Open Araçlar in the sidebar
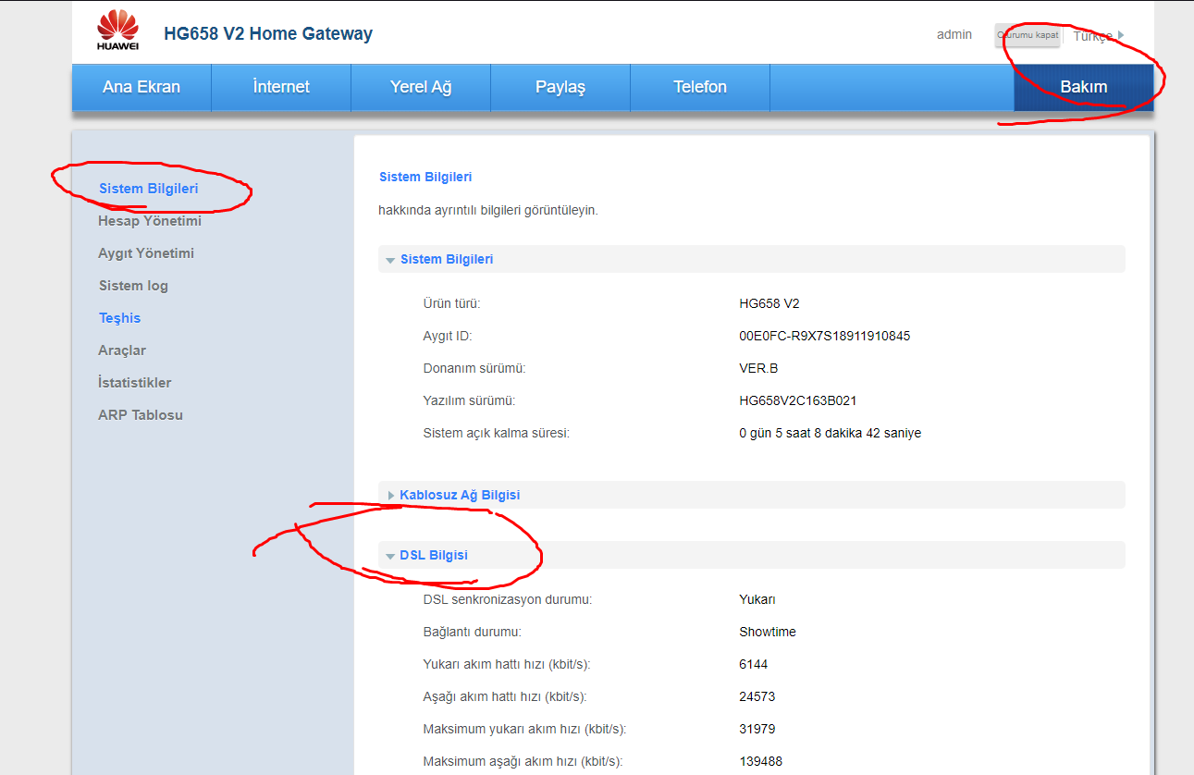This screenshot has width=1194, height=775. [122, 351]
